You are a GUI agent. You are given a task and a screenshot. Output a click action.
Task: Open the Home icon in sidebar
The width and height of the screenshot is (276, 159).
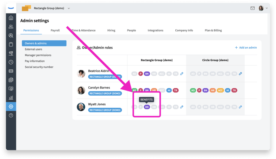click(11, 18)
